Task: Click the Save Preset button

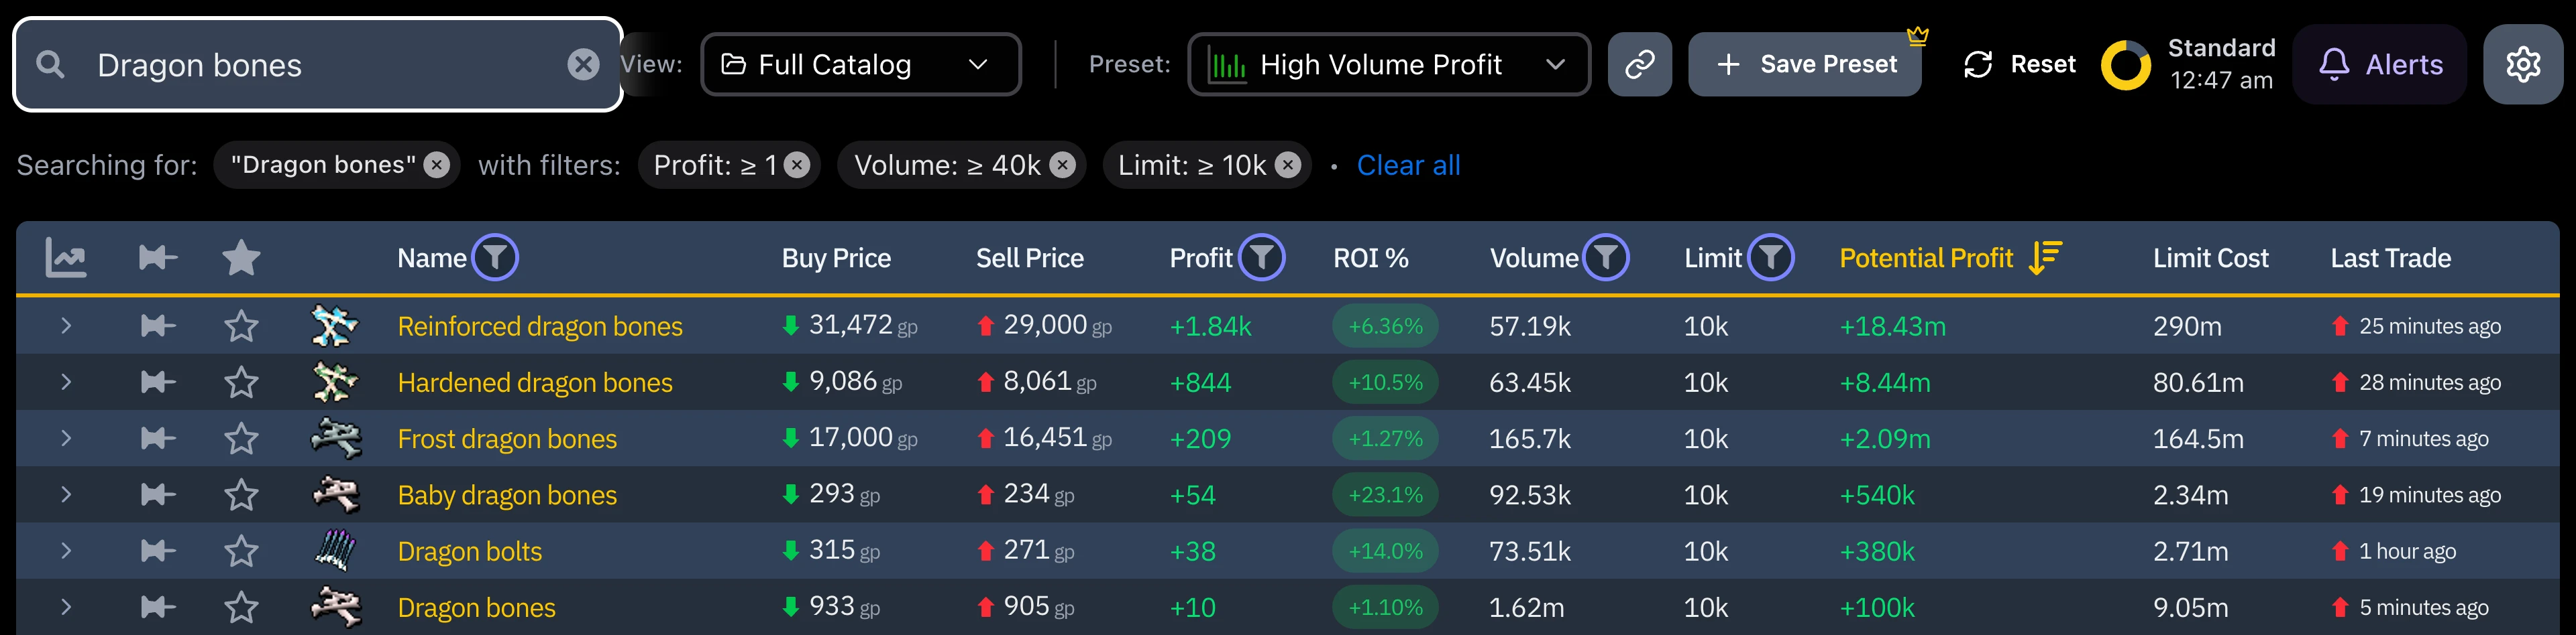Action: (1805, 65)
